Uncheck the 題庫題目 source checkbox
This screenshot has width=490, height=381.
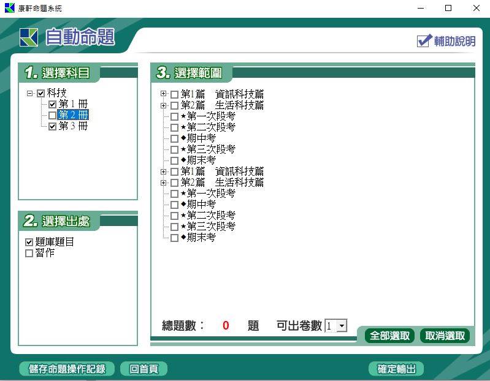[29, 242]
